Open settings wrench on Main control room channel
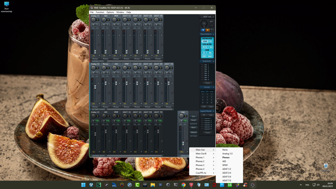Image resolution: width=336 pixels, height=189 pixels. [x=186, y=141]
